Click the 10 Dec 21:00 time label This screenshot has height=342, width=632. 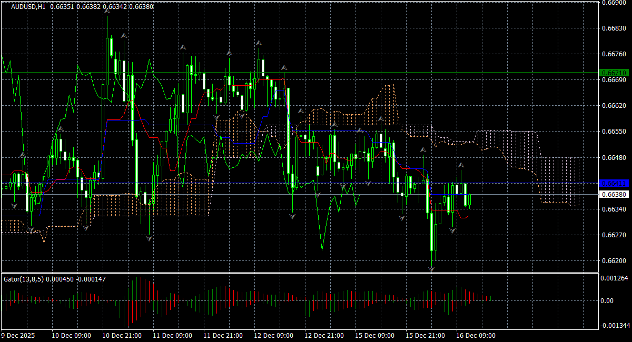121,336
